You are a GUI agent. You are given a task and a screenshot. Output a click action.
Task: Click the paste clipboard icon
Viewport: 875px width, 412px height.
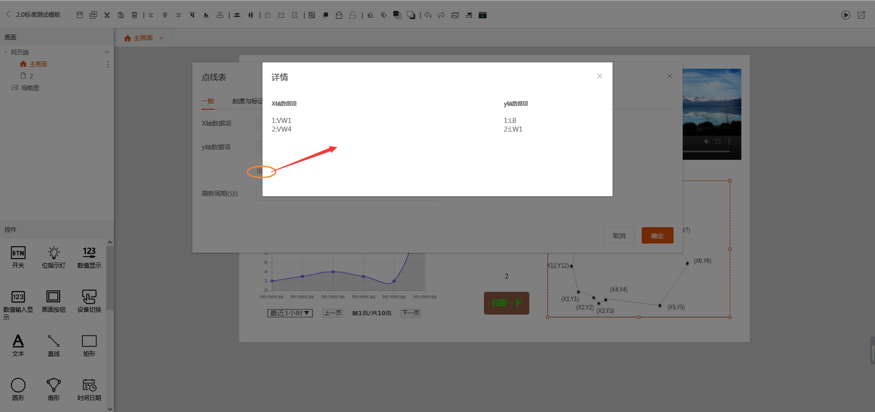(121, 15)
